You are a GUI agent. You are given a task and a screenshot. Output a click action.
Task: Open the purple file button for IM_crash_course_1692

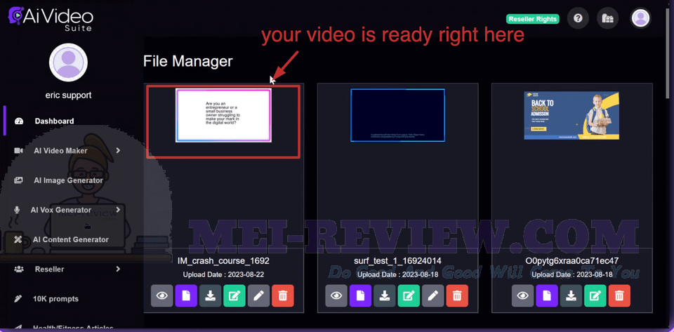point(186,296)
